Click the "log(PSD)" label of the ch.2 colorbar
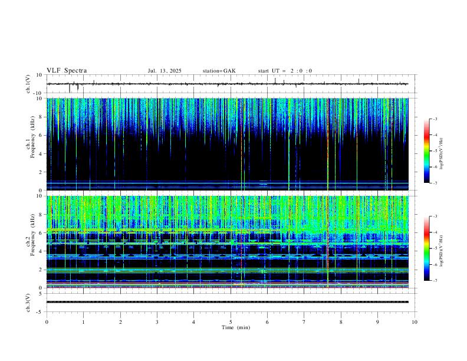Image resolution: width=467 pixels, height=361 pixels. 442,251
